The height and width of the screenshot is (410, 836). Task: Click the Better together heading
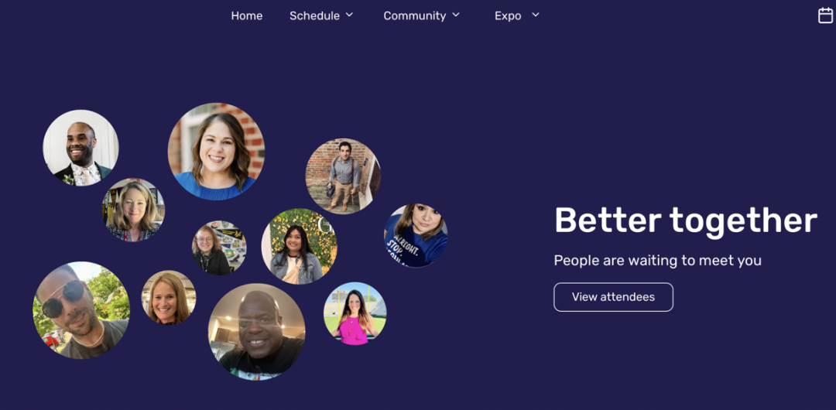coord(686,220)
